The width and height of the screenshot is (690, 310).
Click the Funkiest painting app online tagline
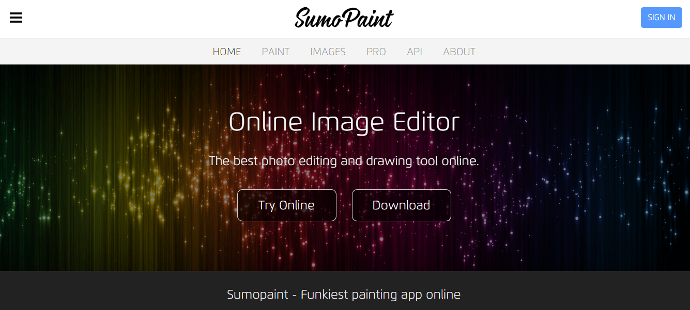coord(344,295)
